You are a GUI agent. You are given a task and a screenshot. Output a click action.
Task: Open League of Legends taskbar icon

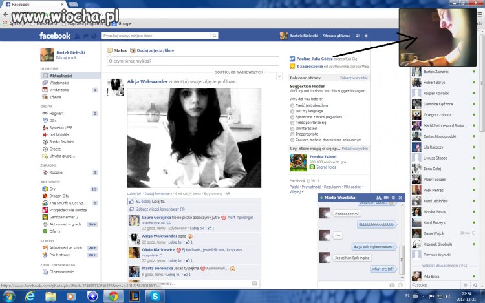click(x=134, y=297)
